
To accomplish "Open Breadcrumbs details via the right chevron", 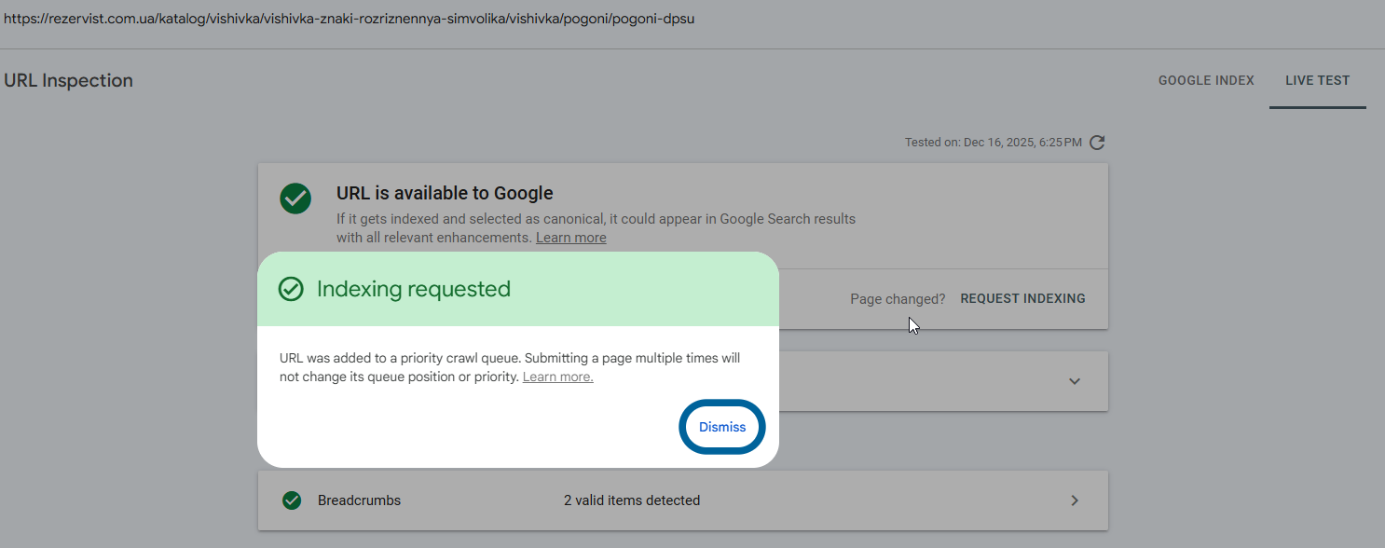I will [x=1075, y=500].
